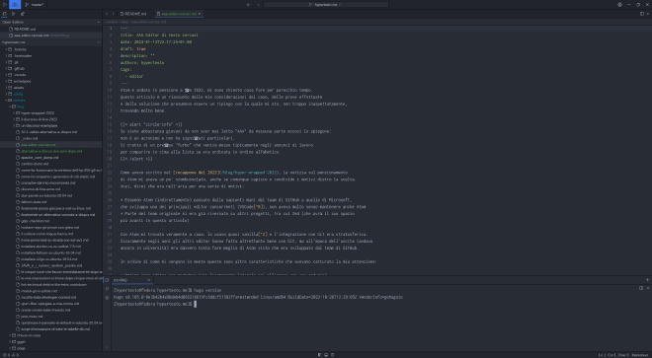This screenshot has width=652, height=358.
Task: Navigate forward with the editor right arrow
Action: coord(113,14)
